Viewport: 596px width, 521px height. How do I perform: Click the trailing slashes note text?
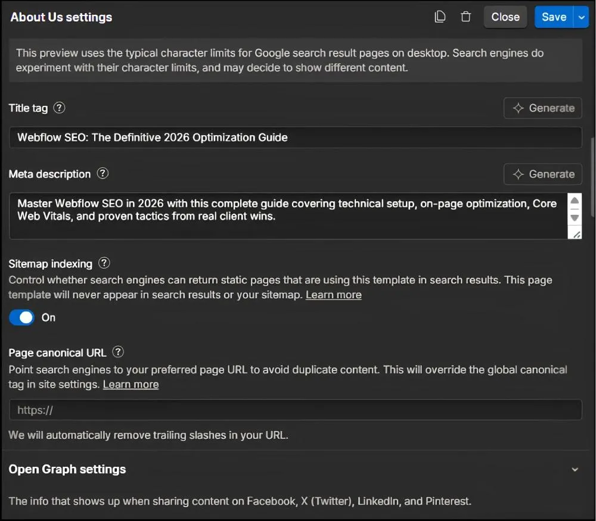coord(148,435)
